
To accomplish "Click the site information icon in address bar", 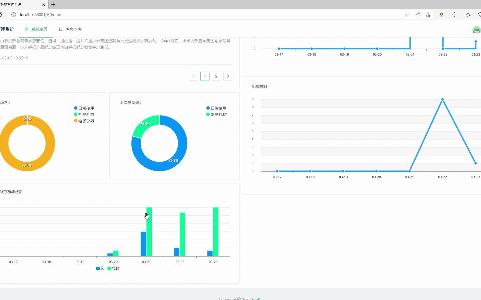I will coord(13,15).
